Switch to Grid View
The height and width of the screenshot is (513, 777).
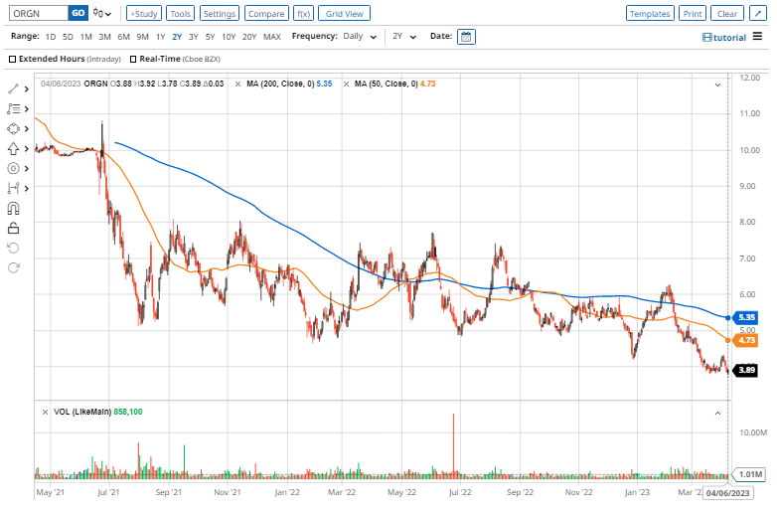(x=345, y=13)
